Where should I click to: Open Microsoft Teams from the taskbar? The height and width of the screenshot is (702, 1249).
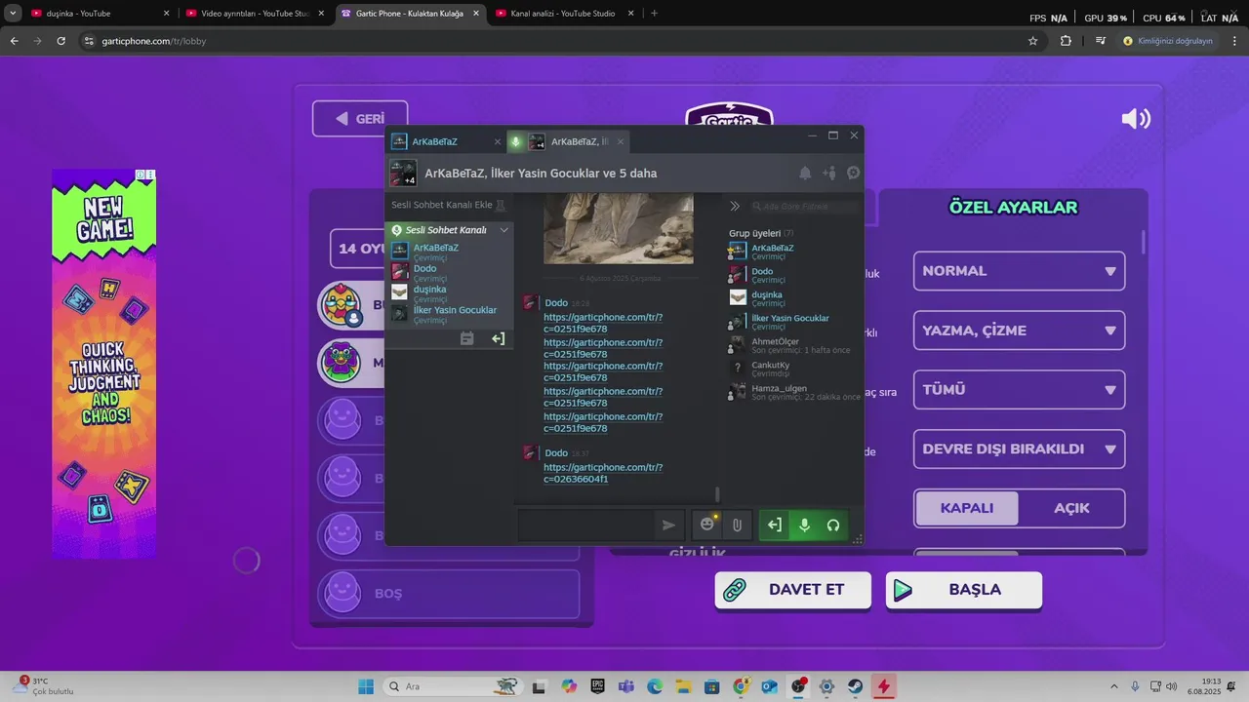[626, 686]
